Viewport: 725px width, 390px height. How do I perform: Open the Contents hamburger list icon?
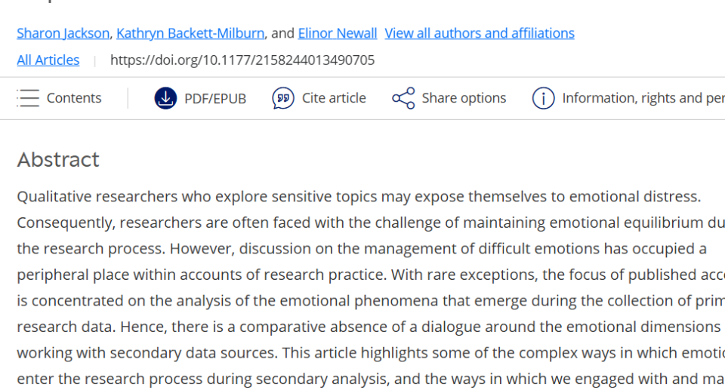(x=28, y=98)
